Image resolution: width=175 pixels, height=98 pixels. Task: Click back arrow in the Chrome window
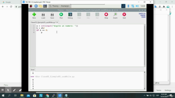click(x=3, y=7)
